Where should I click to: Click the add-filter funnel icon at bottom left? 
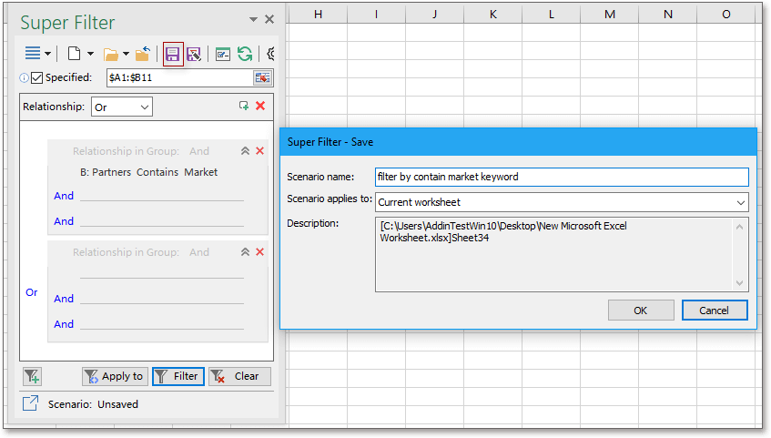coord(33,376)
